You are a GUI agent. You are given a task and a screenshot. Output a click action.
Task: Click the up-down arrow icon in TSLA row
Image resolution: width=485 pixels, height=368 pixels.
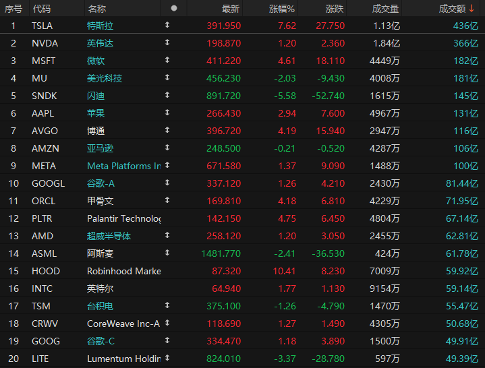click(167, 25)
